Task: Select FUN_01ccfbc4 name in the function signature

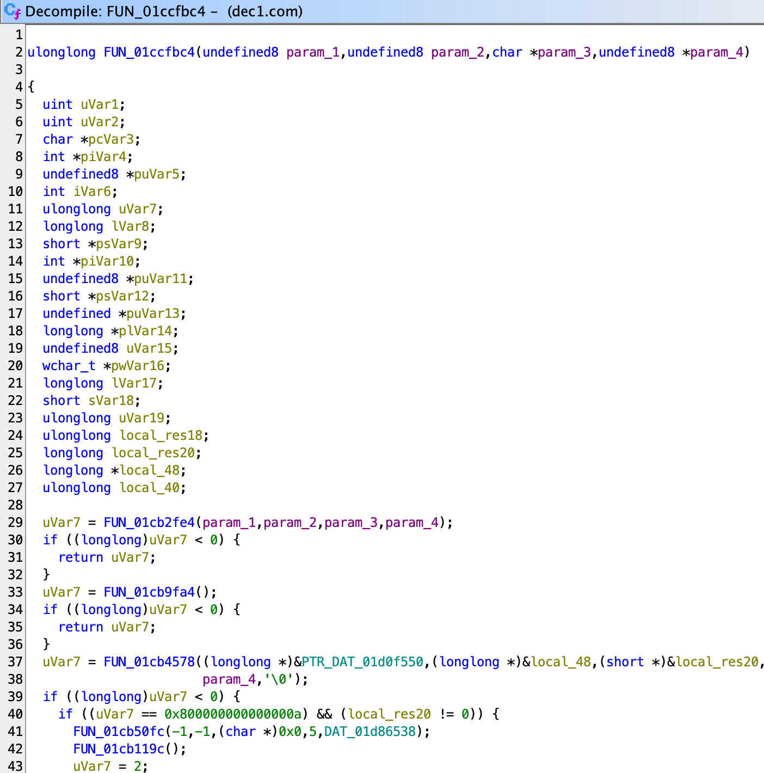Action: click(x=149, y=52)
